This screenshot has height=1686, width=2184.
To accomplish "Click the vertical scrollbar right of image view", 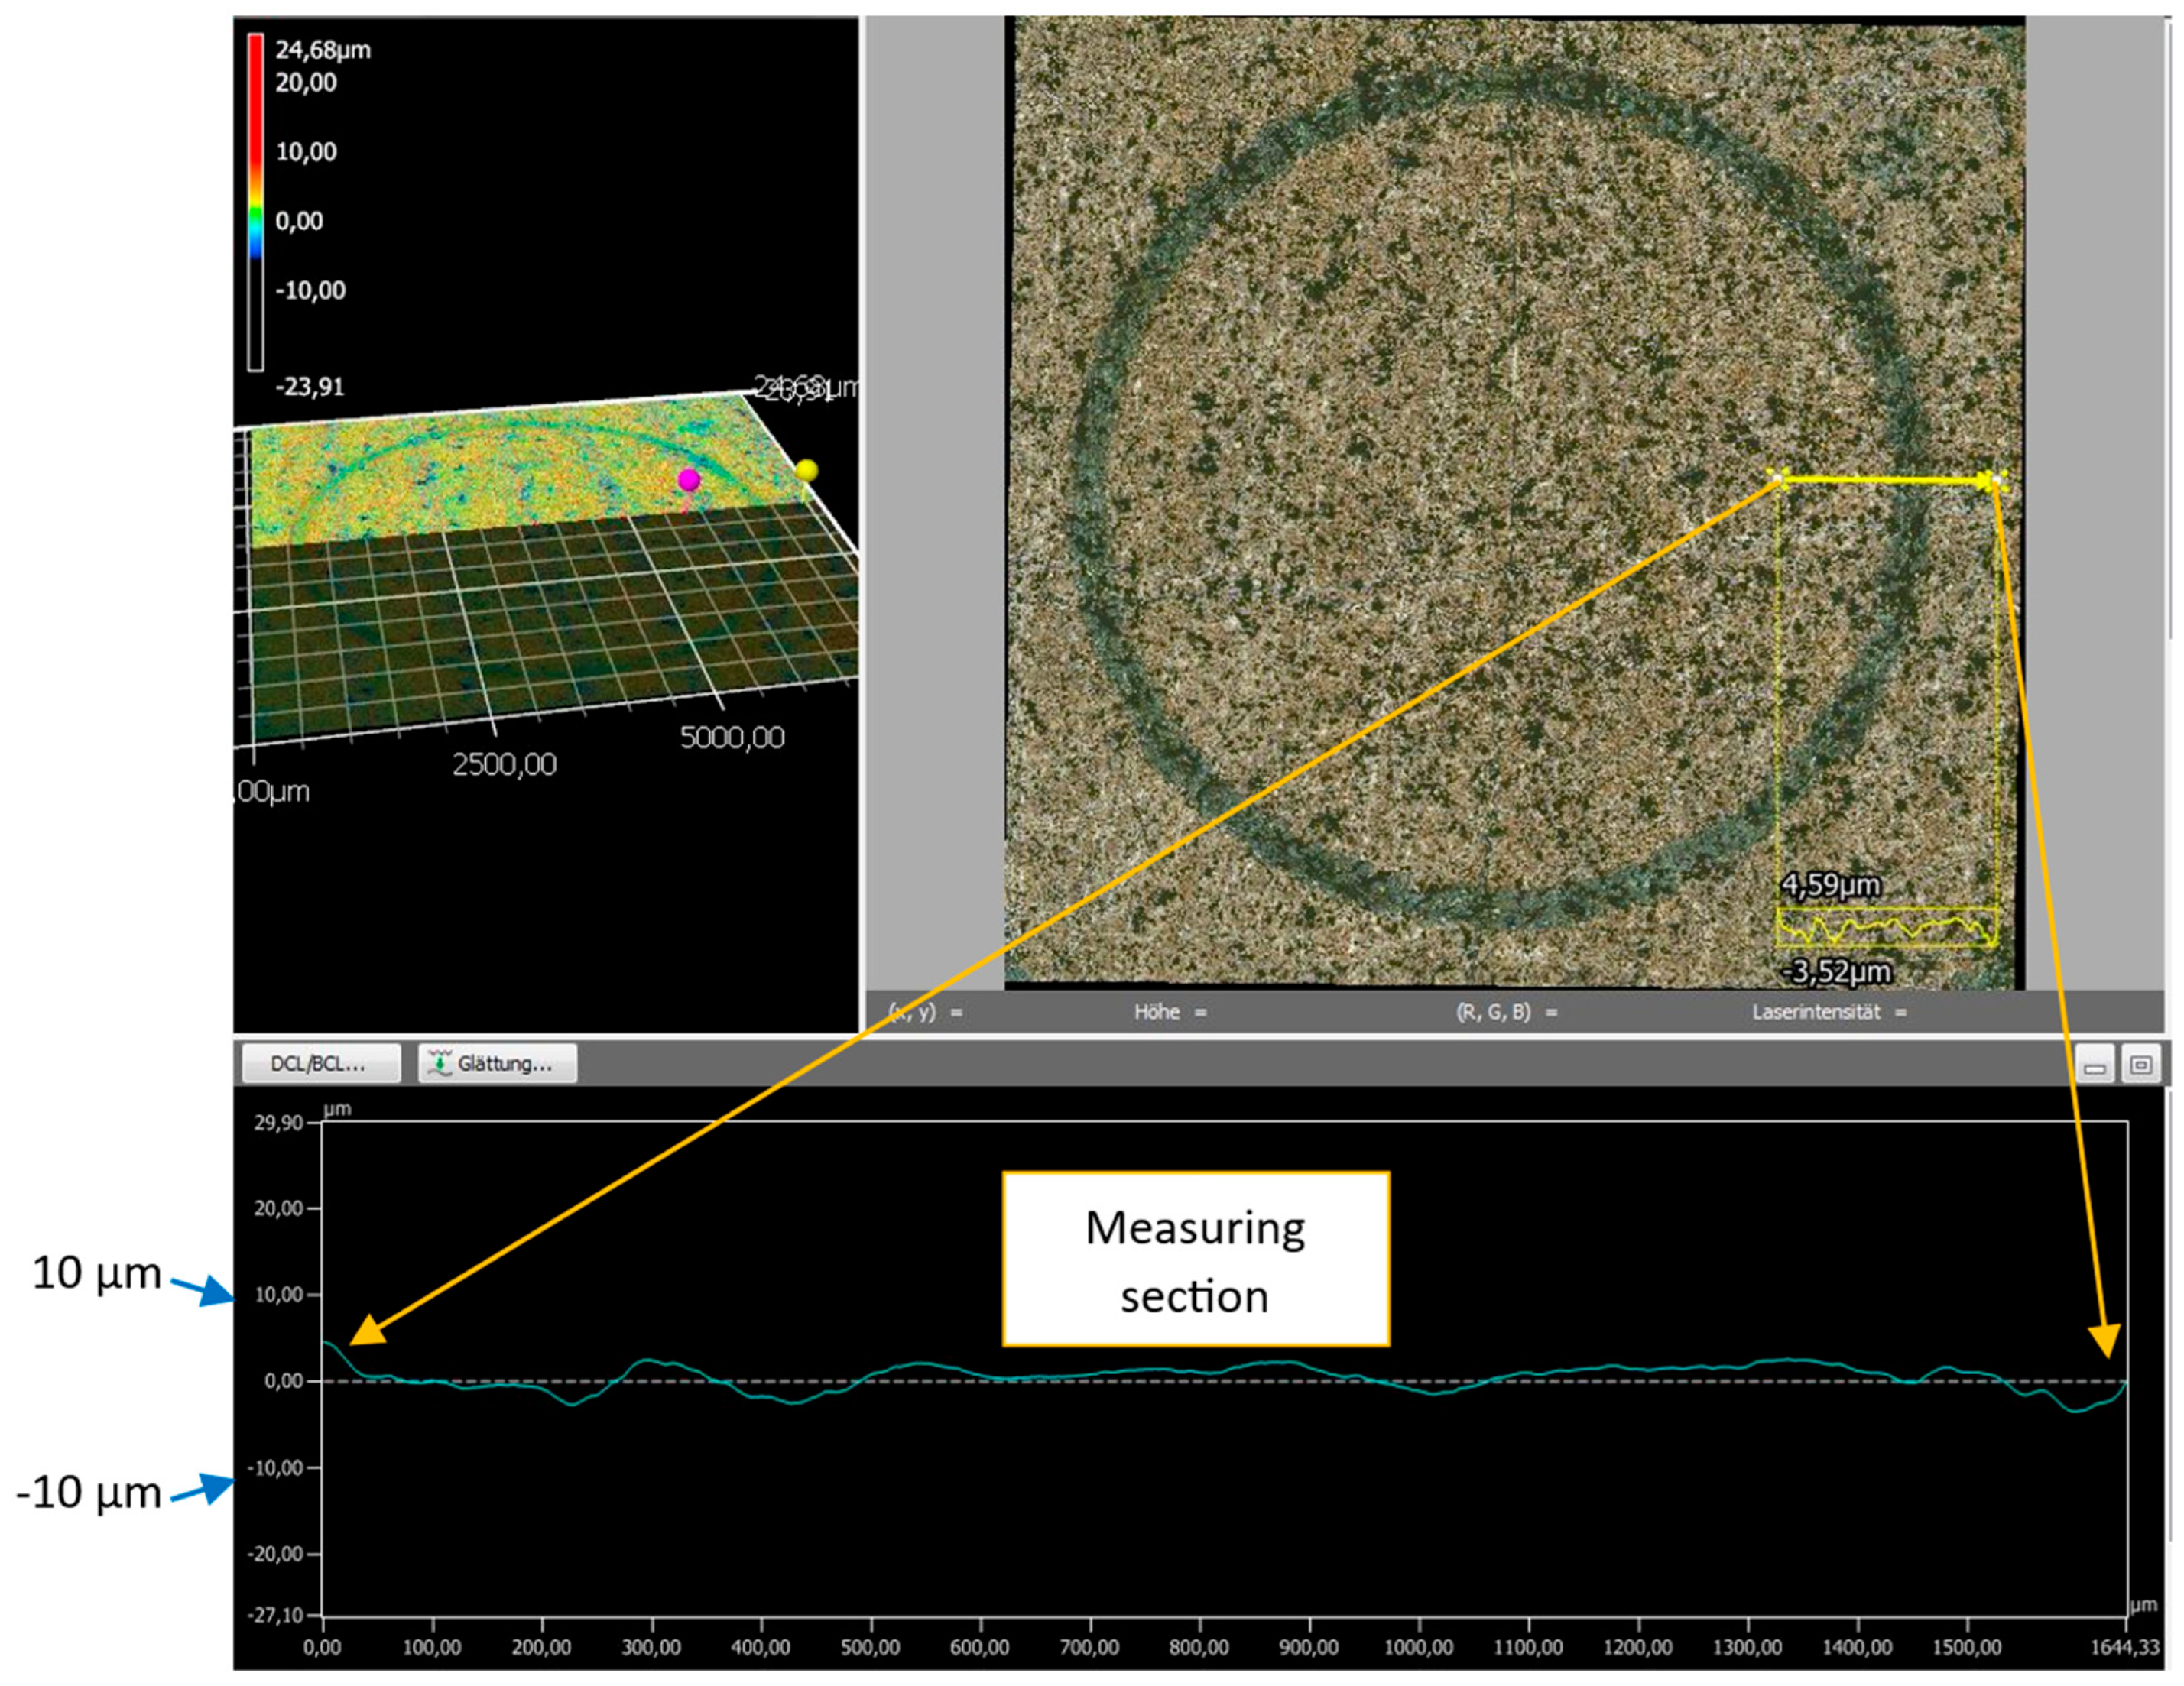I will coord(2170,330).
